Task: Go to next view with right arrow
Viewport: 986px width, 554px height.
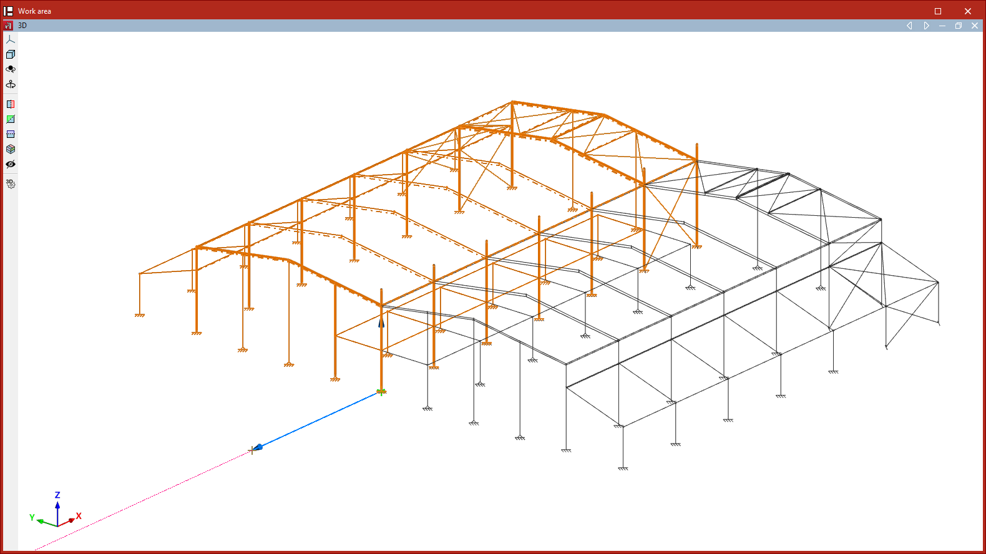Action: pyautogui.click(x=926, y=26)
